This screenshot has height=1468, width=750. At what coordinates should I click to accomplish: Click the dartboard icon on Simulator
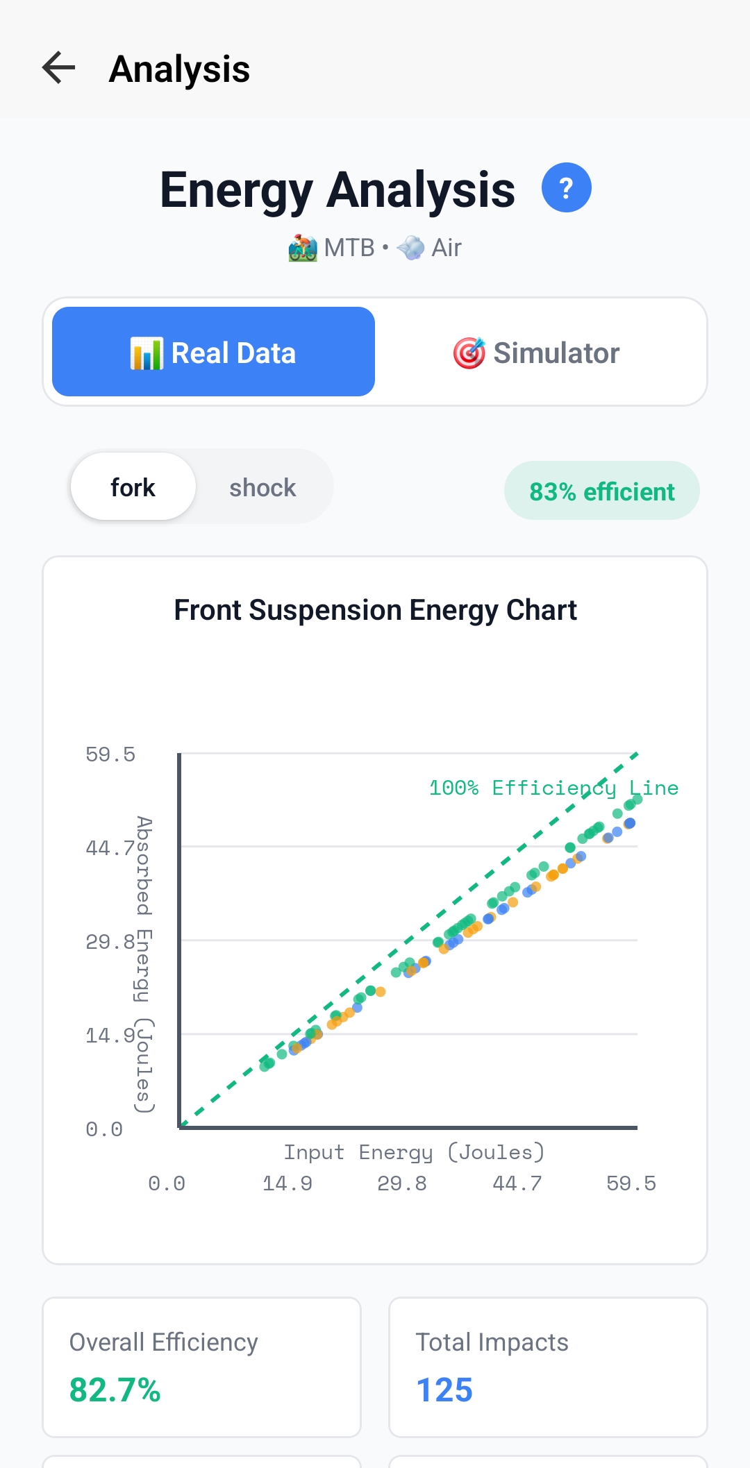point(469,352)
